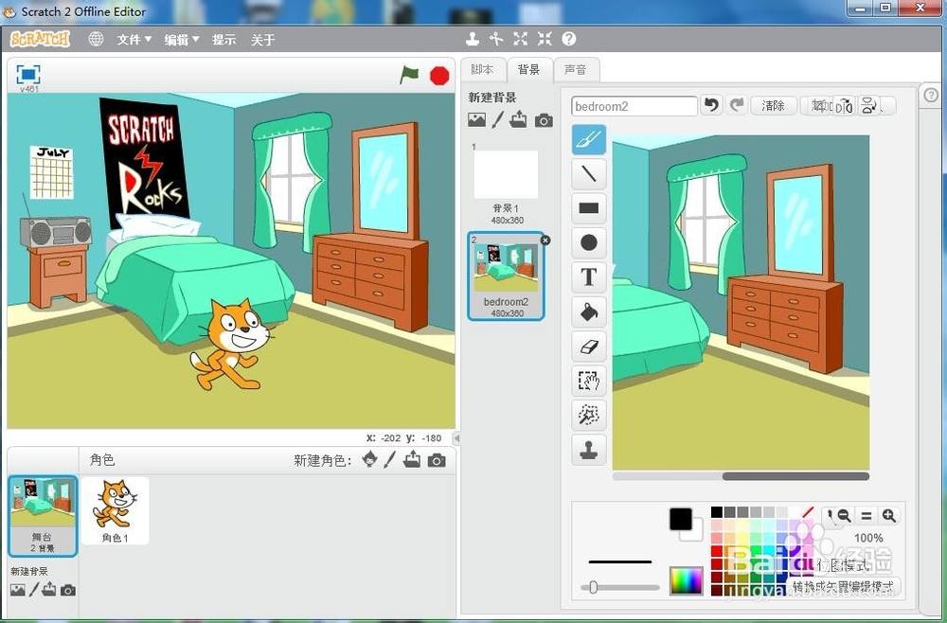Viewport: 947px width, 623px height.
Task: Take new backdrop from camera
Action: click(x=544, y=120)
